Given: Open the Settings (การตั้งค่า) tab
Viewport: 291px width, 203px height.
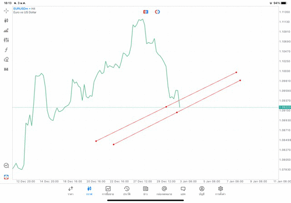Looking at the screenshot, I should [221, 190].
